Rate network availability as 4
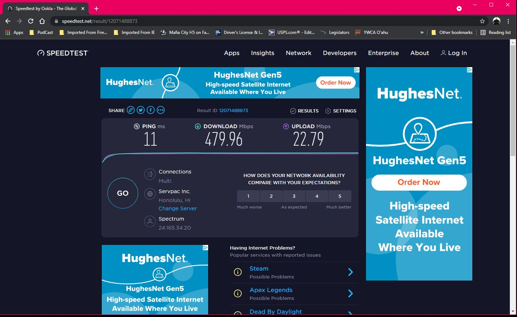This screenshot has height=317, width=517. (x=317, y=196)
